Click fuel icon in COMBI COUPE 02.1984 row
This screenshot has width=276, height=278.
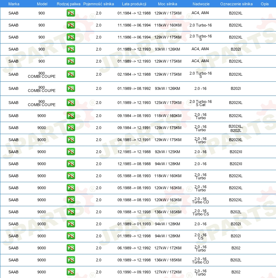[x=71, y=74]
